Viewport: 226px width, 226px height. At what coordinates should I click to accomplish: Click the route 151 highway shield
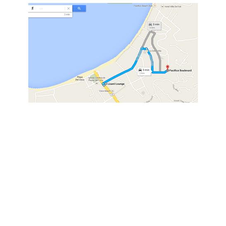tap(112, 95)
